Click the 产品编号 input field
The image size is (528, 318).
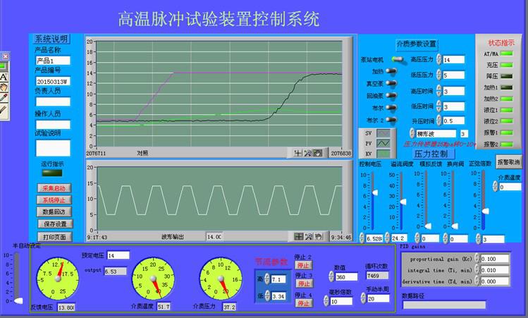pyautogui.click(x=53, y=81)
